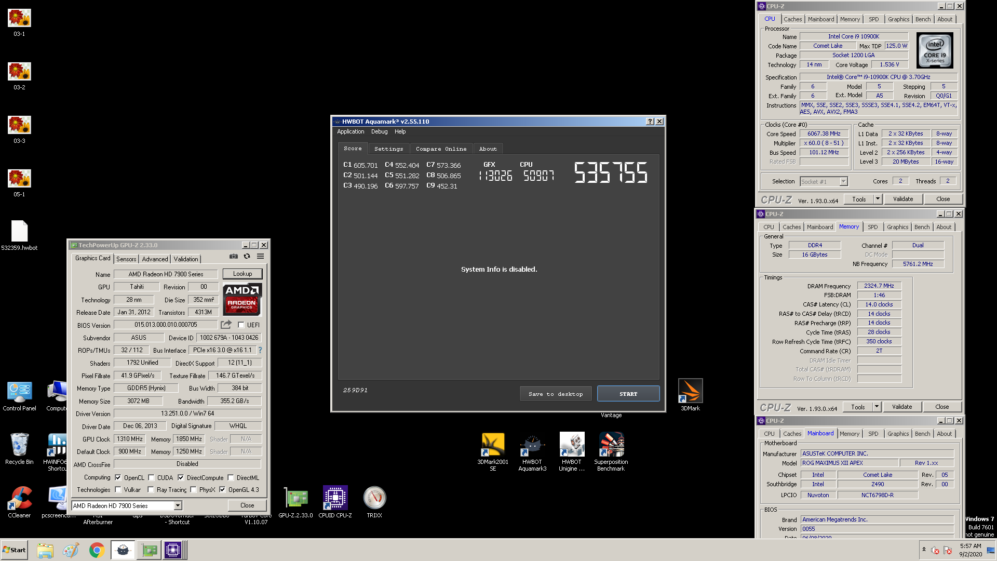The image size is (997, 561).
Task: Toggle the Ray Tracing checkbox
Action: click(x=151, y=489)
